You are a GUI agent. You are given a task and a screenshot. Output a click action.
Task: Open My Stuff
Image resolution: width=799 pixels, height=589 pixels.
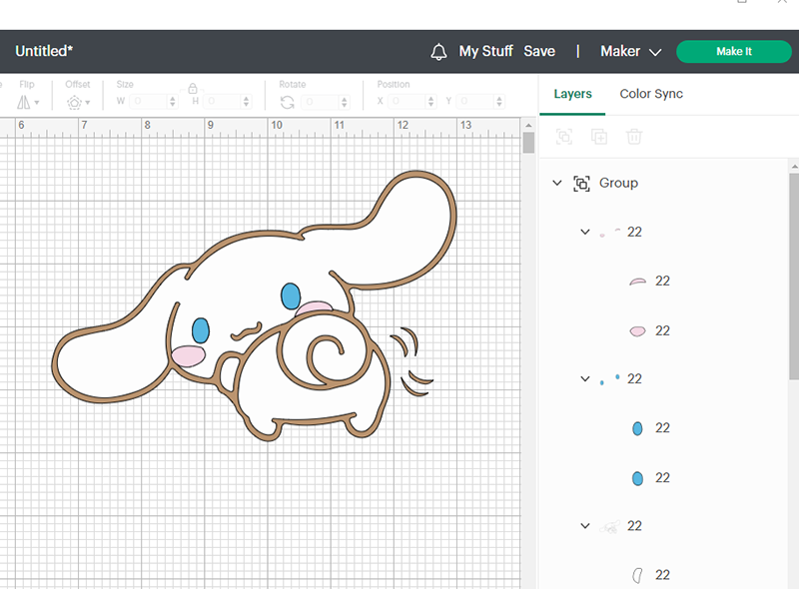[x=485, y=51]
